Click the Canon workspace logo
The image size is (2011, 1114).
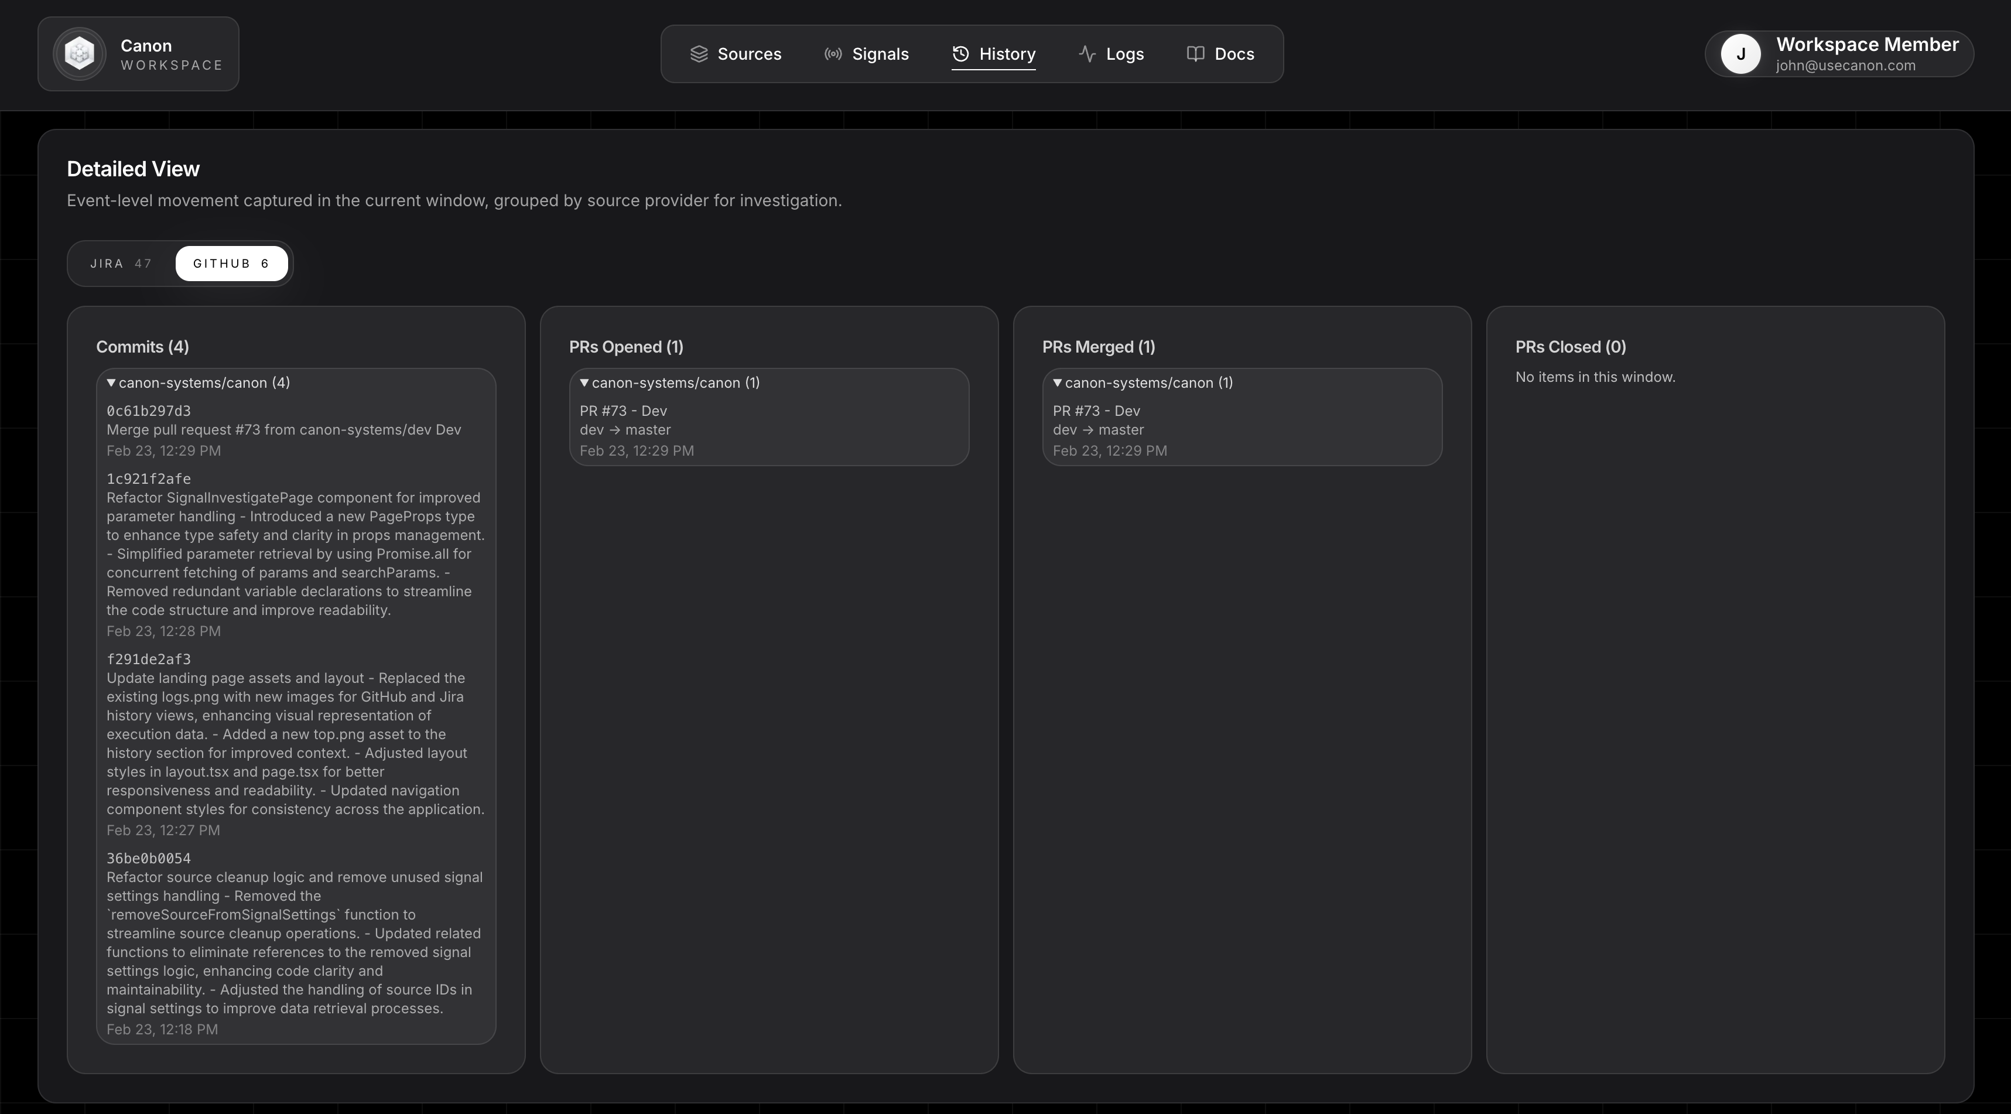pyautogui.click(x=79, y=53)
